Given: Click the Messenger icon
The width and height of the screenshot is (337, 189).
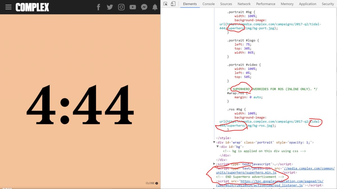Looking at the screenshot, I should 144,7.
